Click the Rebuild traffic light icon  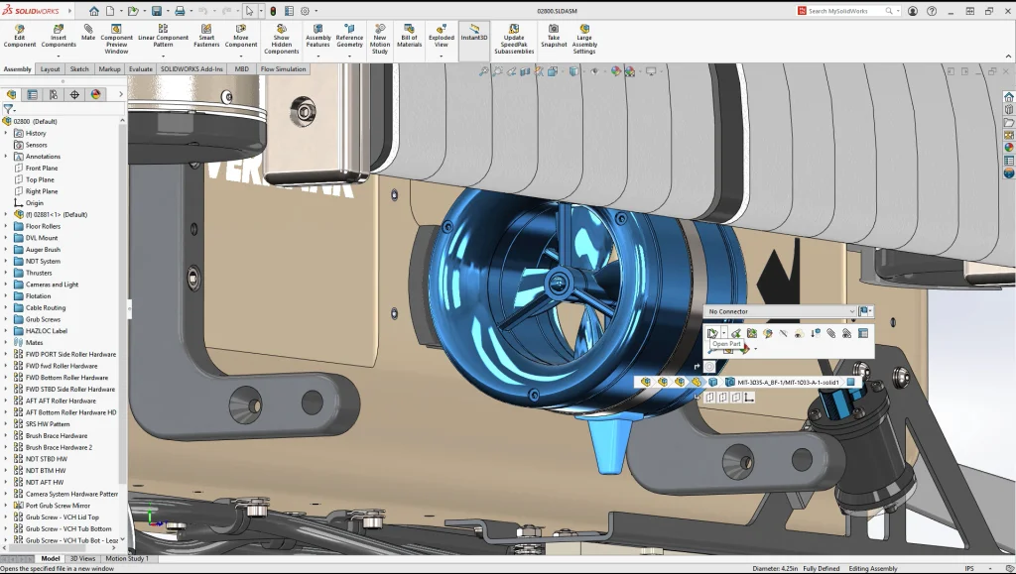point(274,11)
